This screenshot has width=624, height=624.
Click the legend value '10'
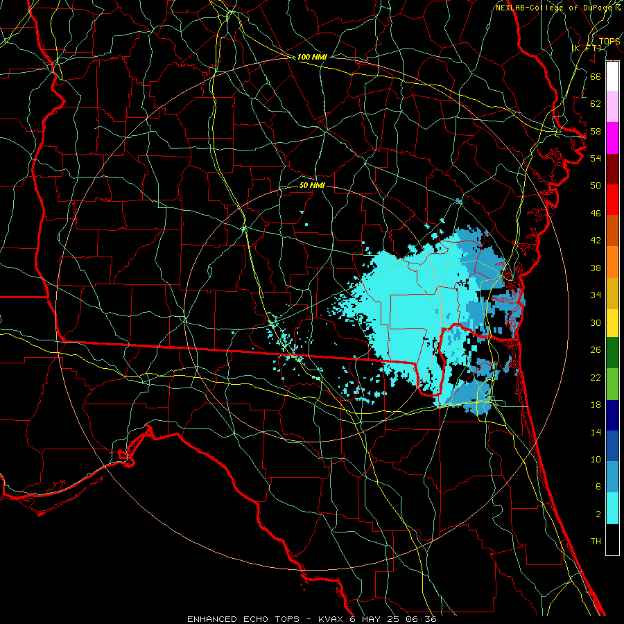pos(596,460)
